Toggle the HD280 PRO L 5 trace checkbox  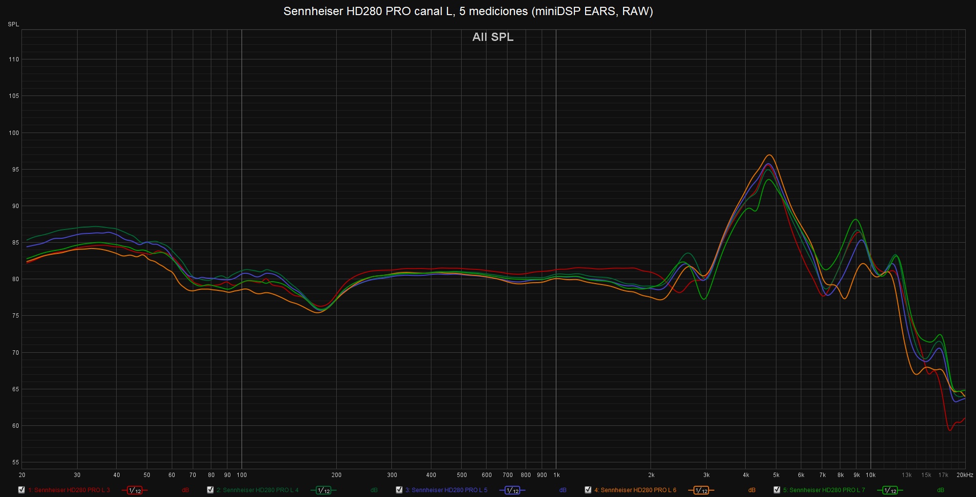399,490
